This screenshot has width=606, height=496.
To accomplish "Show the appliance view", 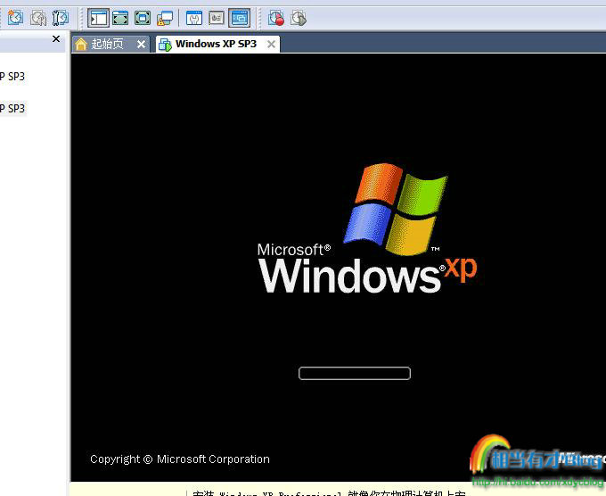I will (217, 18).
